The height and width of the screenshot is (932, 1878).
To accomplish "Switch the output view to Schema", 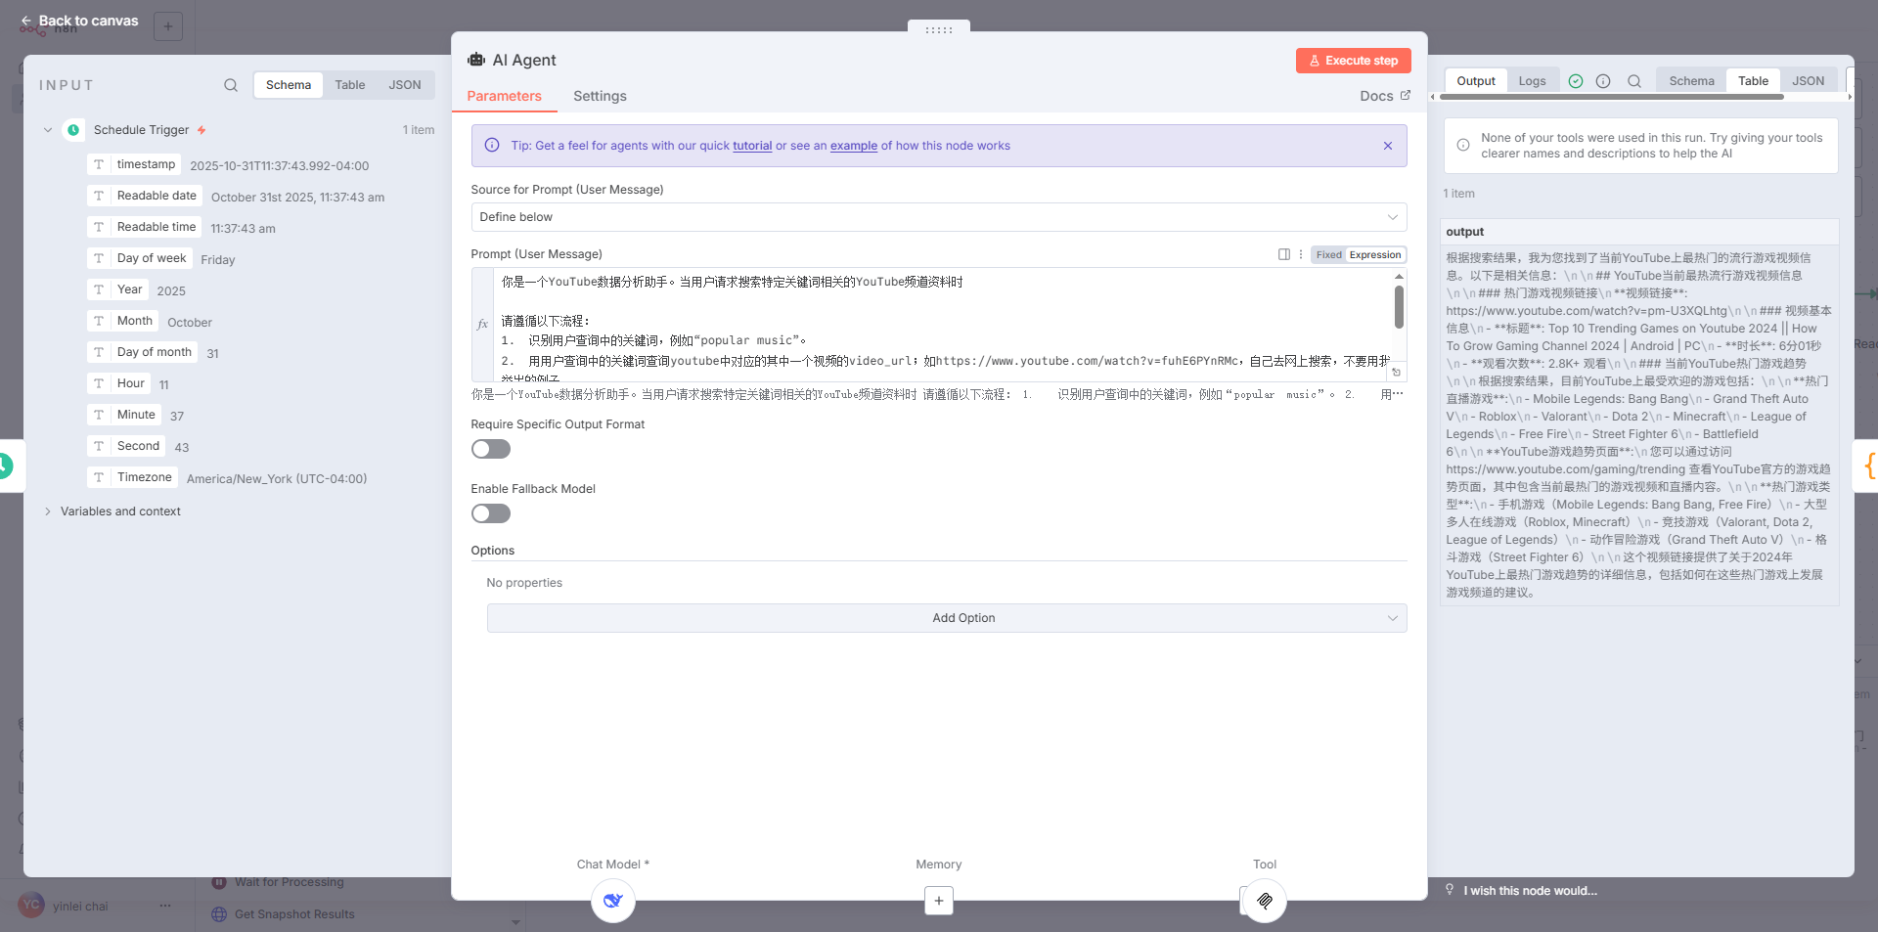I will pos(1691,81).
